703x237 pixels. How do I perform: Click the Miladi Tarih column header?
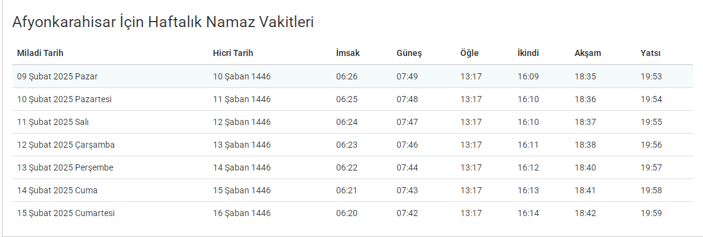(x=40, y=53)
